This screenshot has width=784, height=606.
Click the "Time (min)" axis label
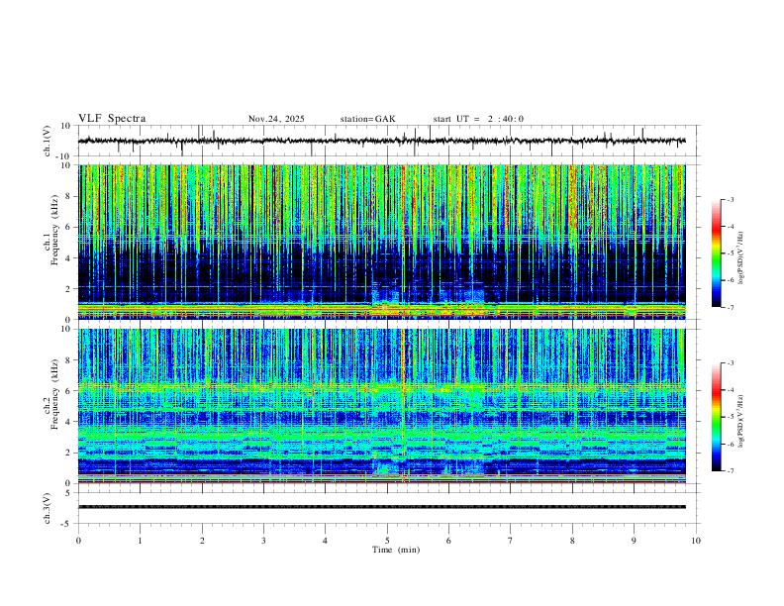coord(396,550)
